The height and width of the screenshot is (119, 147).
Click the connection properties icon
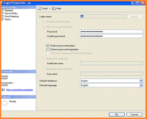[3, 90]
